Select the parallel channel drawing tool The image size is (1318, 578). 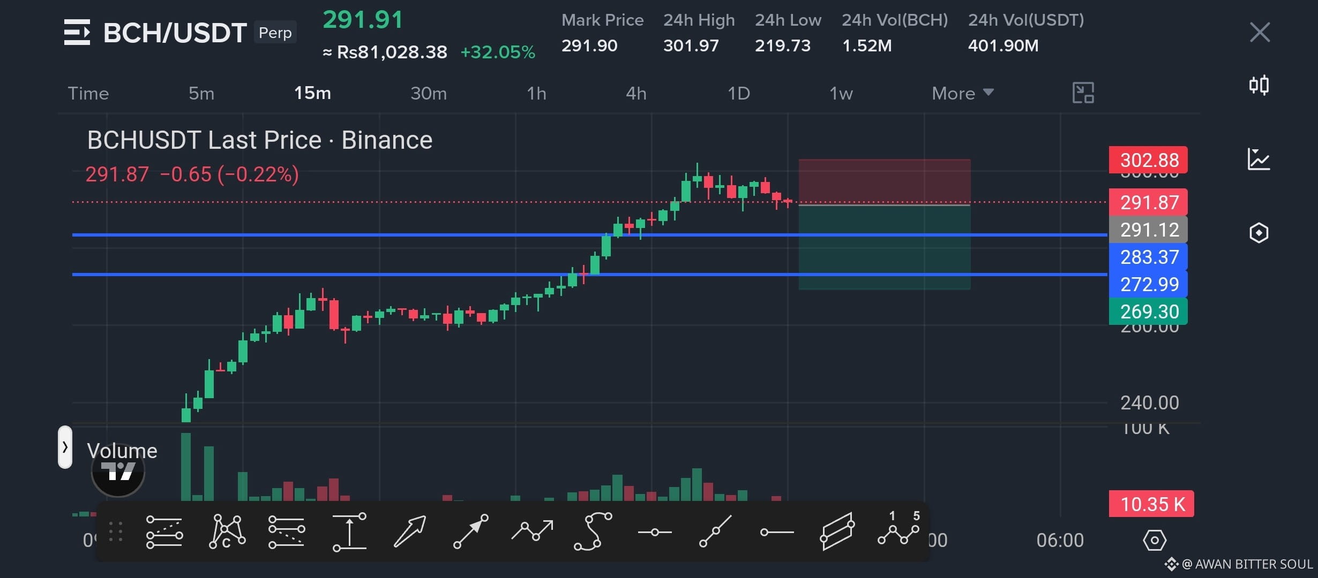tap(837, 531)
